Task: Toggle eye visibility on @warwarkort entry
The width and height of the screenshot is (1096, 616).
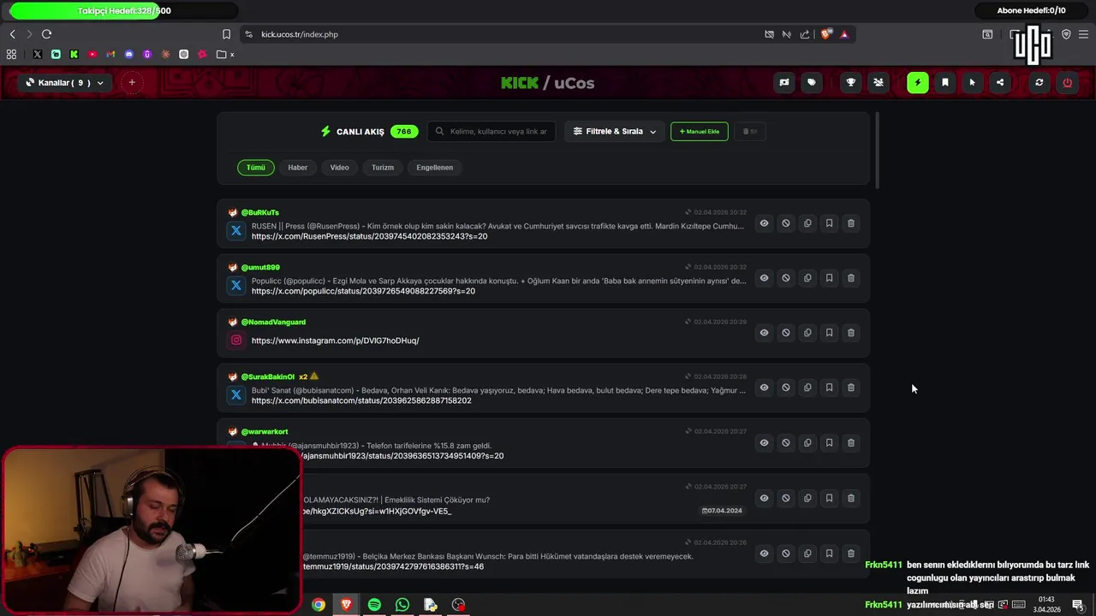Action: 764,443
